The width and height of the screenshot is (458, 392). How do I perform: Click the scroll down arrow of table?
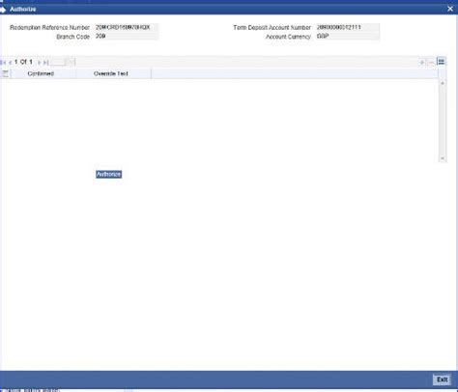point(443,158)
